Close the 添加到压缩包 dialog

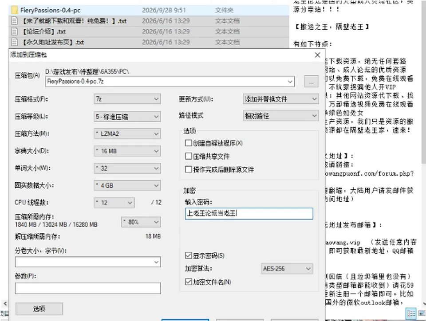[x=317, y=55]
